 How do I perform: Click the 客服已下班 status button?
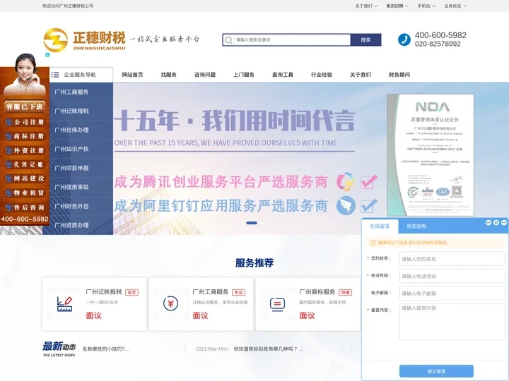click(25, 107)
